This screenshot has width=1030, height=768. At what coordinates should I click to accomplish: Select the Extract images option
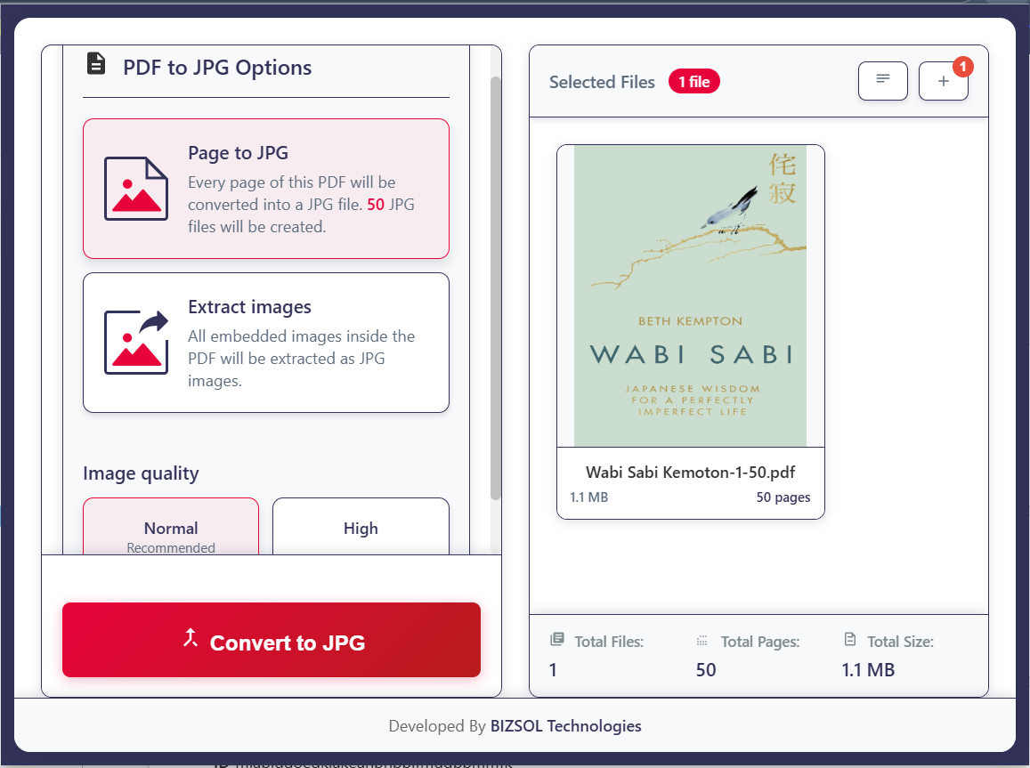coord(265,343)
